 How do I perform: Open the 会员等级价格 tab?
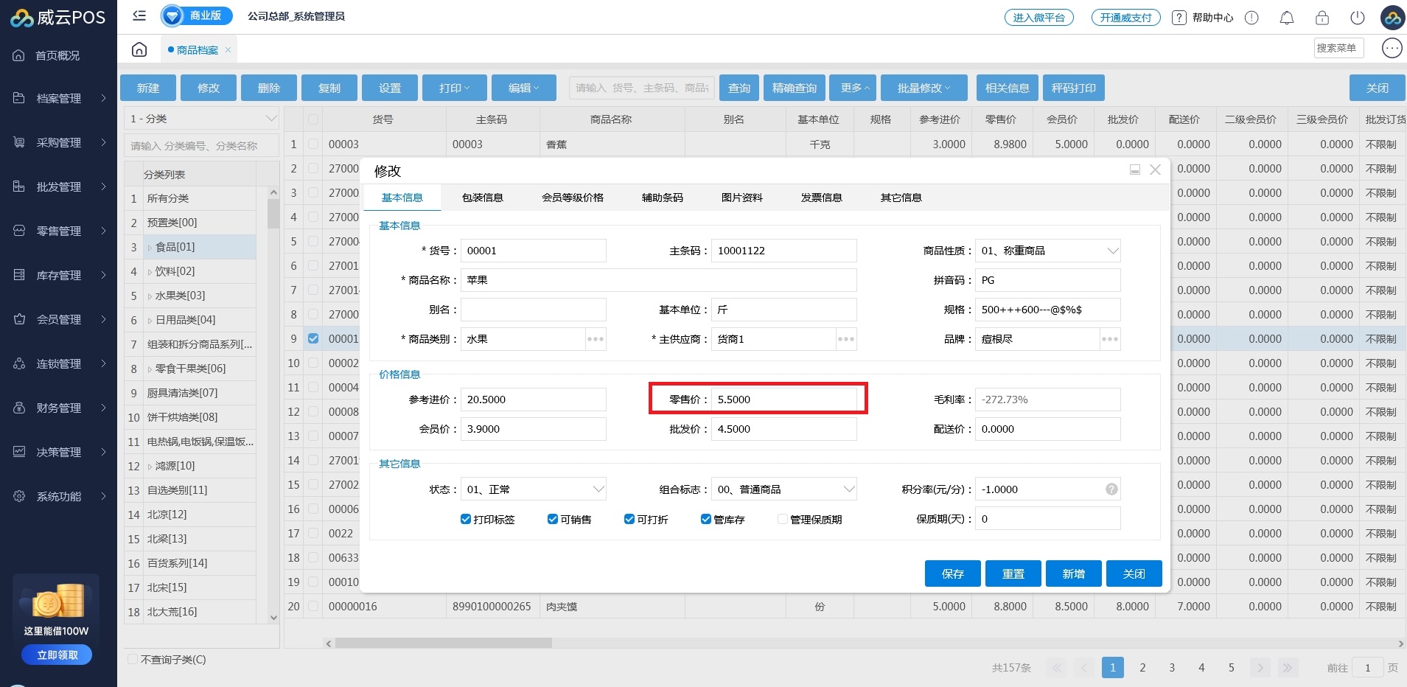[572, 198]
